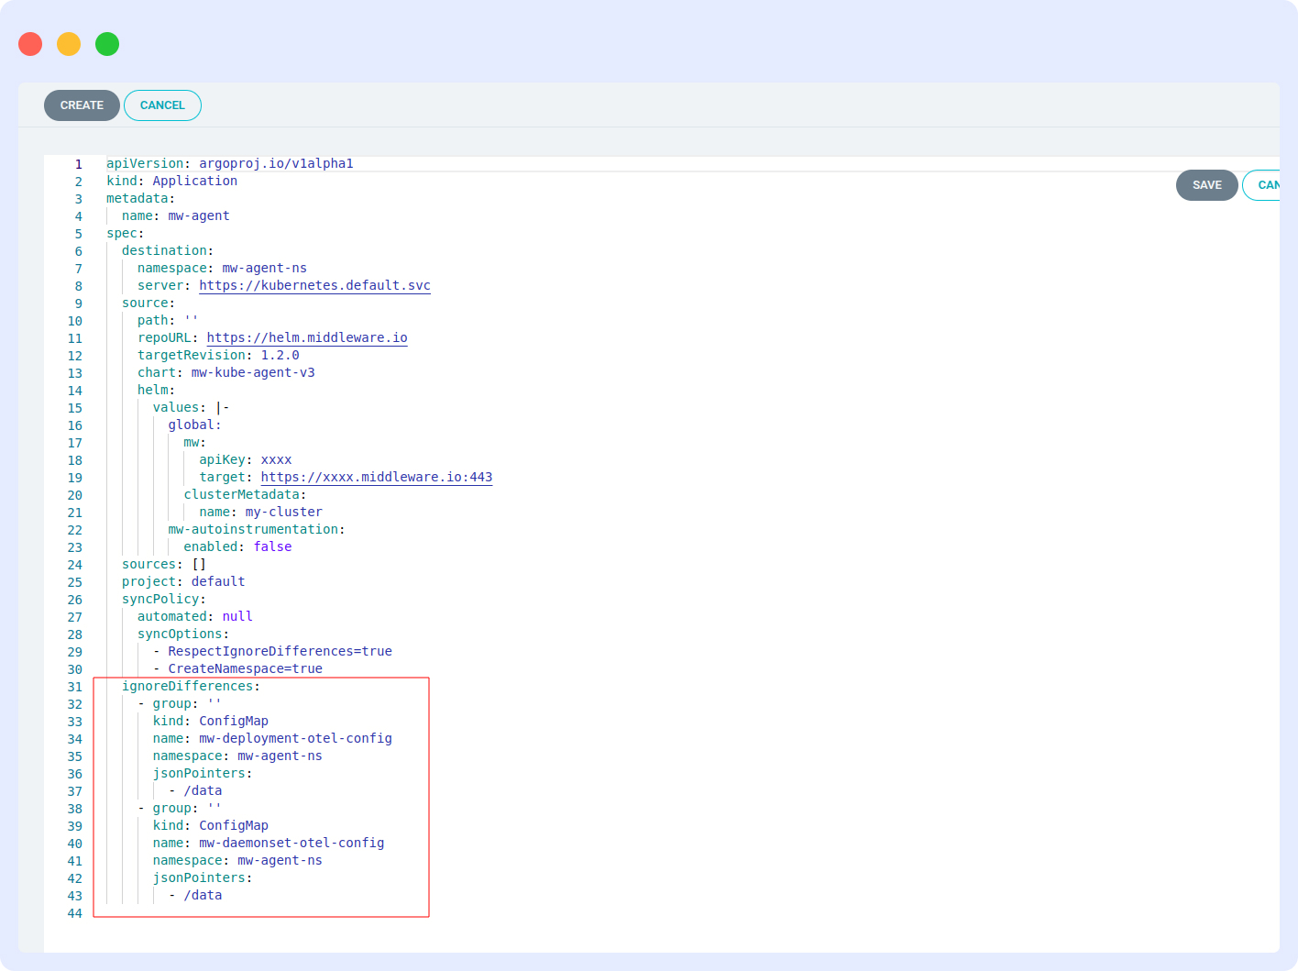Open the xxxx.middleware.io target link
The height and width of the screenshot is (971, 1298).
[x=376, y=477]
